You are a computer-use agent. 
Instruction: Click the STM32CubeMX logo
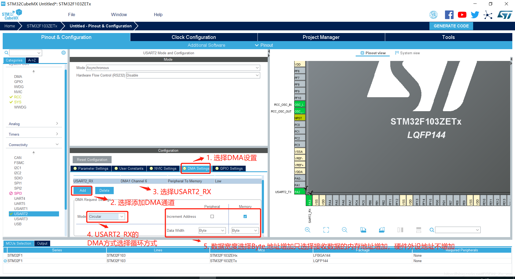12,15
